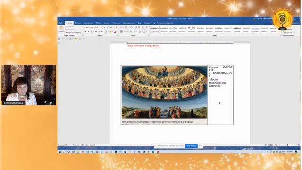The image size is (302, 170).
Task: Switch to the Ссылки ribbon tab
Action: pyautogui.click(x=107, y=23)
